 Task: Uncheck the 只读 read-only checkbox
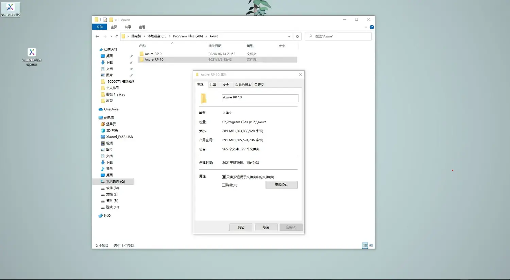click(x=224, y=177)
